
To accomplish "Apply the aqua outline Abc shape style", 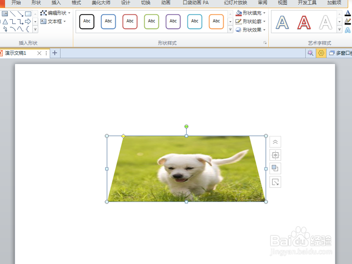I will (194, 21).
